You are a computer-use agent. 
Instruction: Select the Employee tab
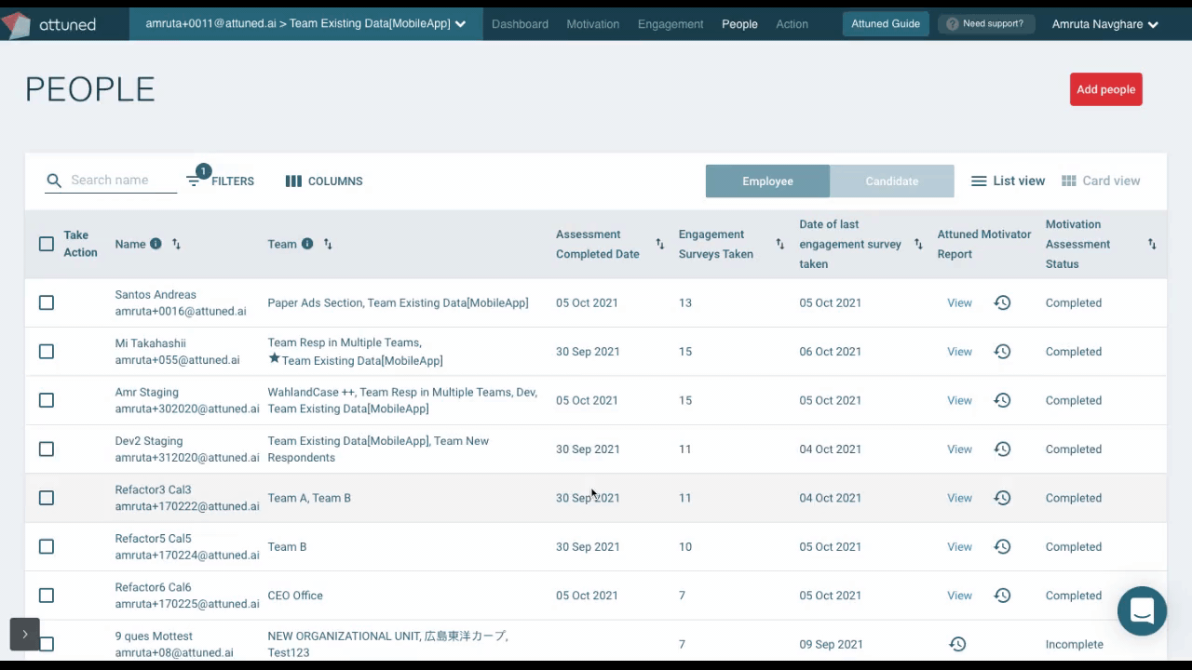point(767,181)
